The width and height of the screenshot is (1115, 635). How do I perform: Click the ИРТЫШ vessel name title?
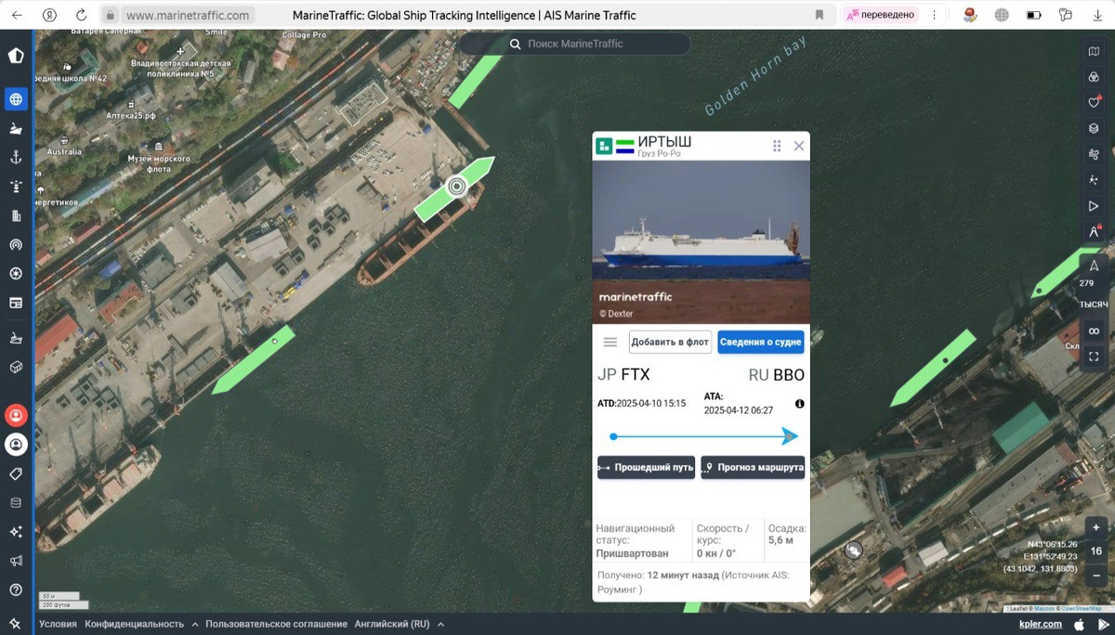point(664,141)
